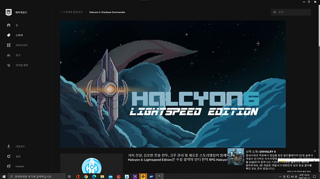Click the Hisabon account avatar icon
The image size is (320, 179).
click(x=9, y=166)
